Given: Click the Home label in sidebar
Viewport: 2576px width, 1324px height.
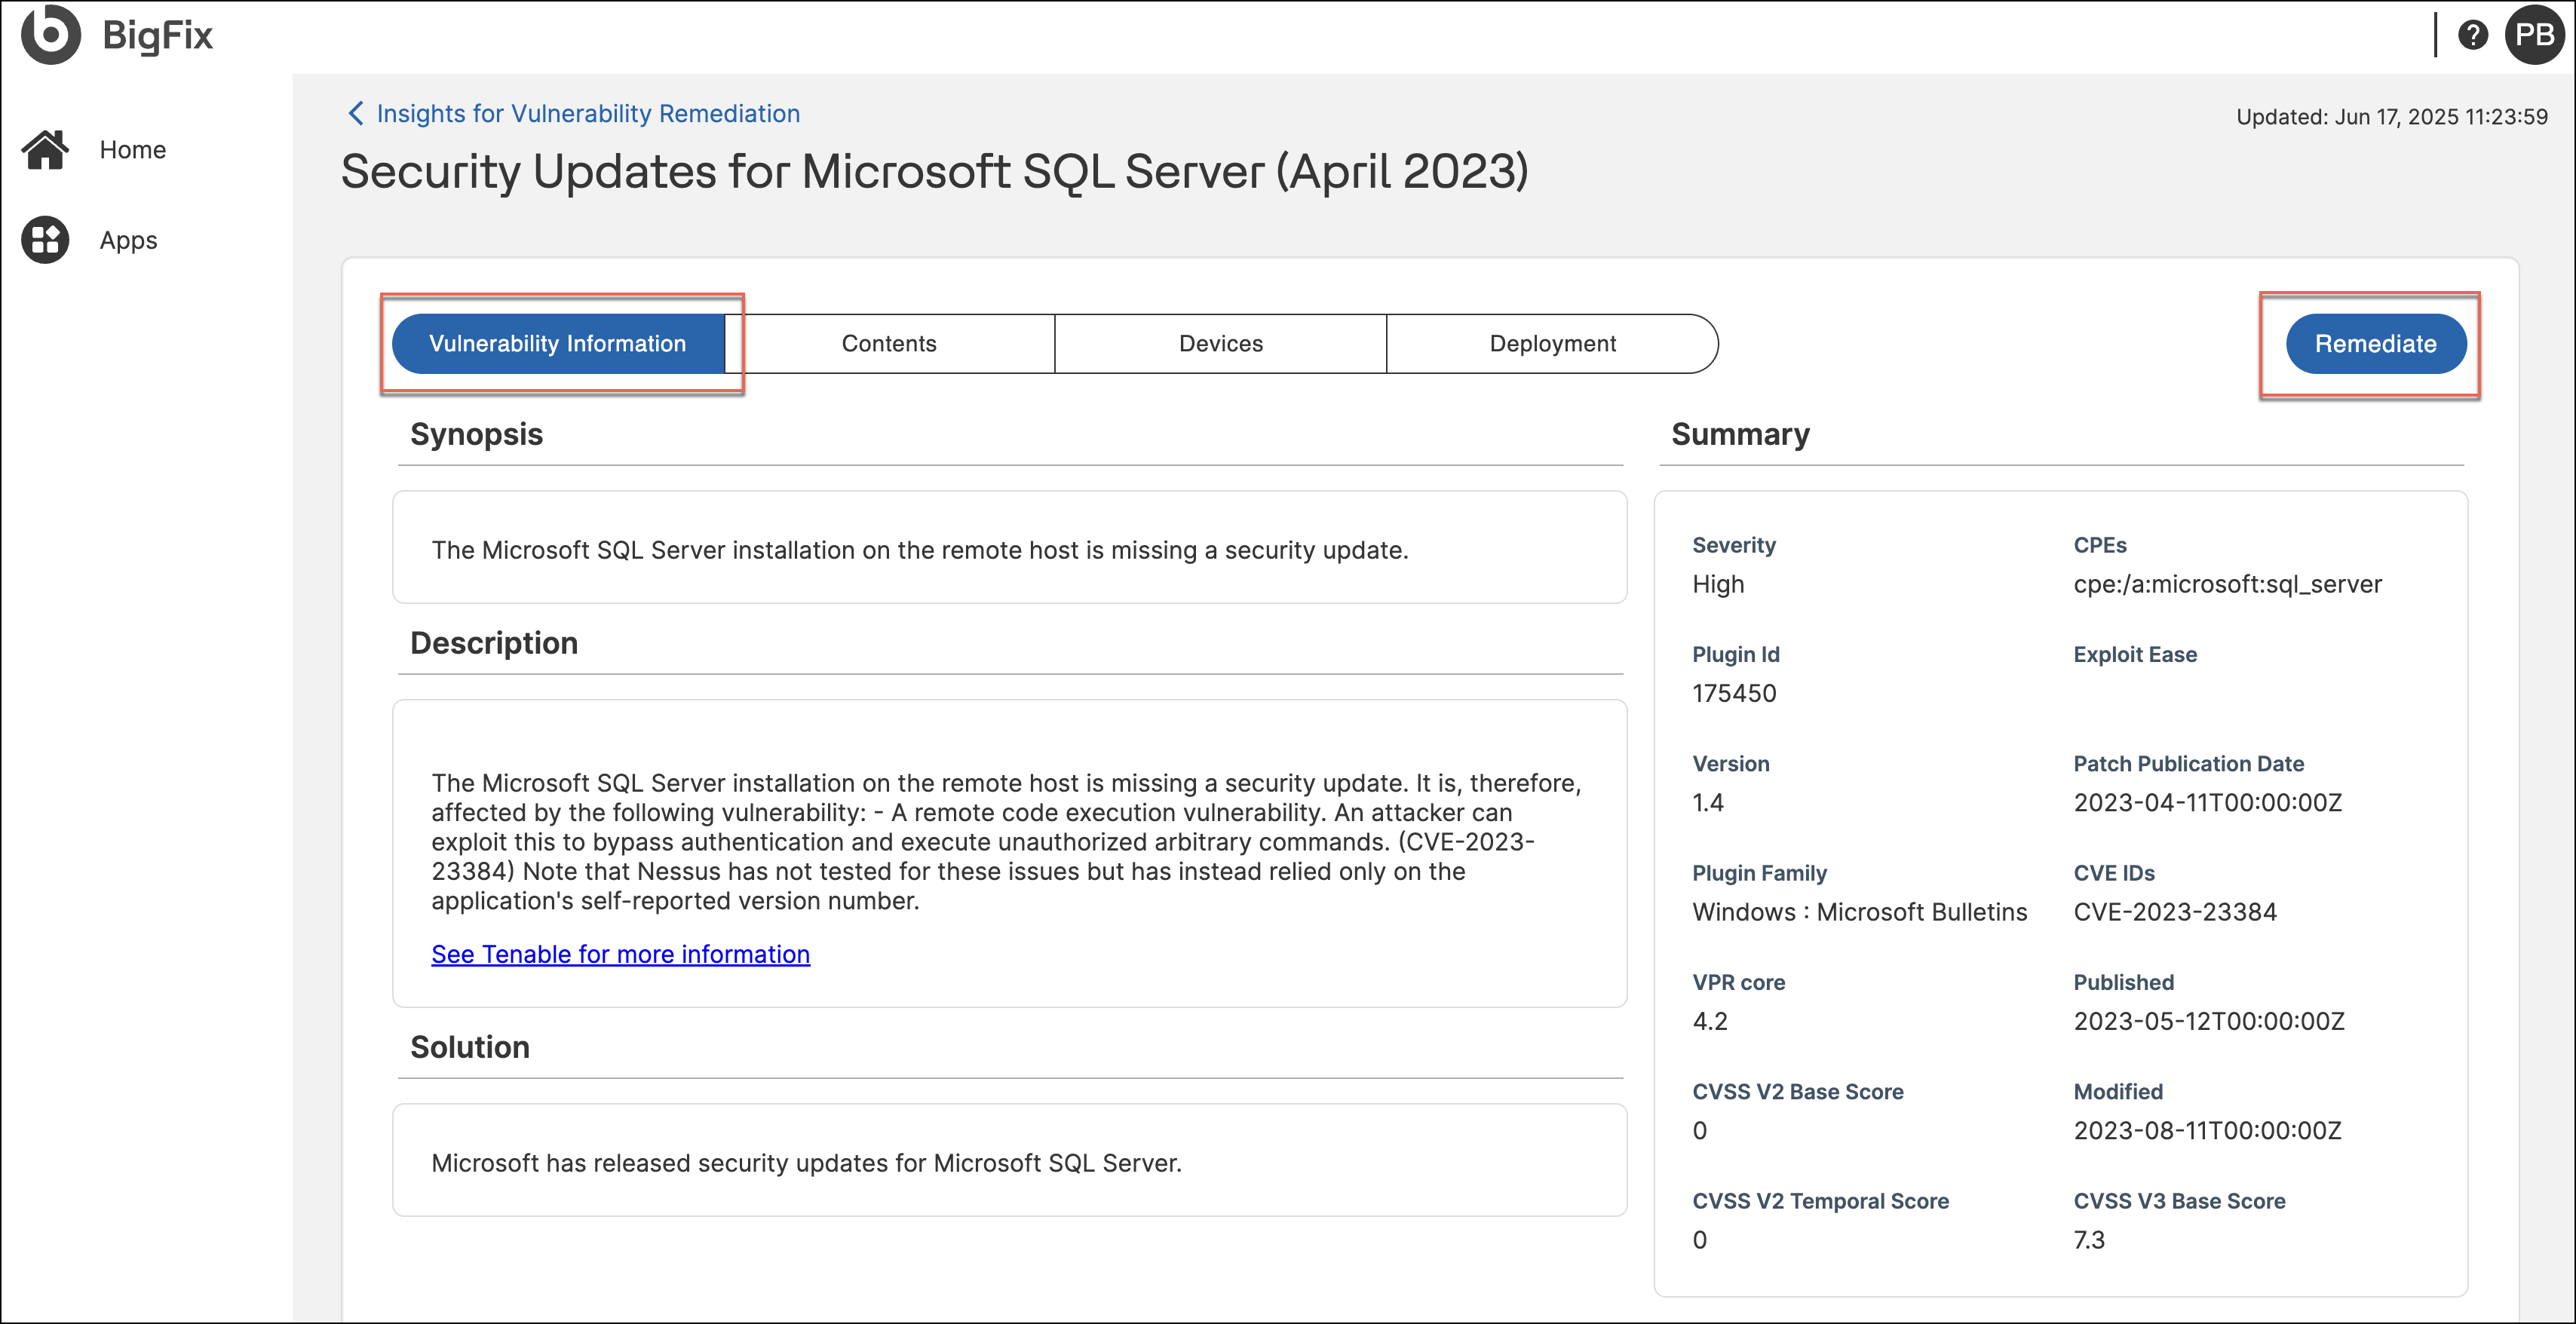Looking at the screenshot, I should coord(133,150).
